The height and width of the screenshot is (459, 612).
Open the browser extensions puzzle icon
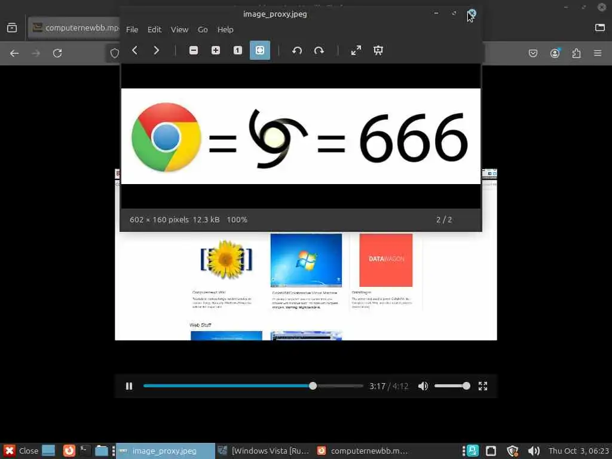576,53
